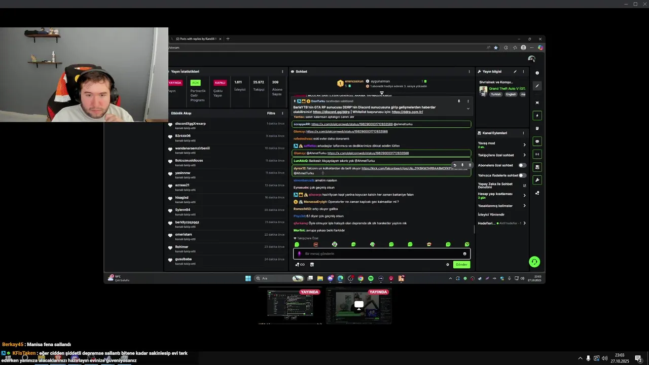The image size is (649, 365).
Task: Select the Turkish tag in stream info
Action: [496, 94]
